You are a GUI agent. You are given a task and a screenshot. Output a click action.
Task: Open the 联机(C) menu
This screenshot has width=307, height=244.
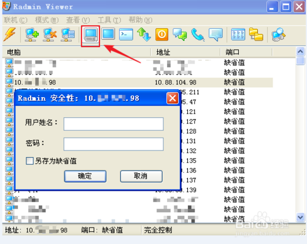click(15, 20)
